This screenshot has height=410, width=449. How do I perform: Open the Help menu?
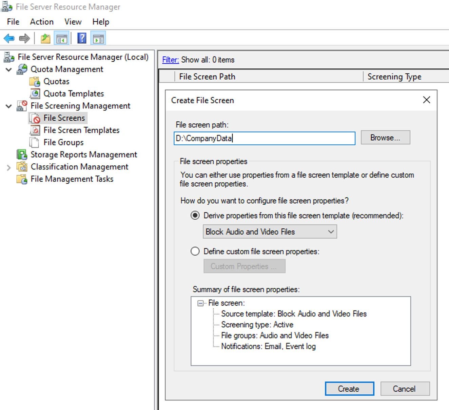point(101,22)
